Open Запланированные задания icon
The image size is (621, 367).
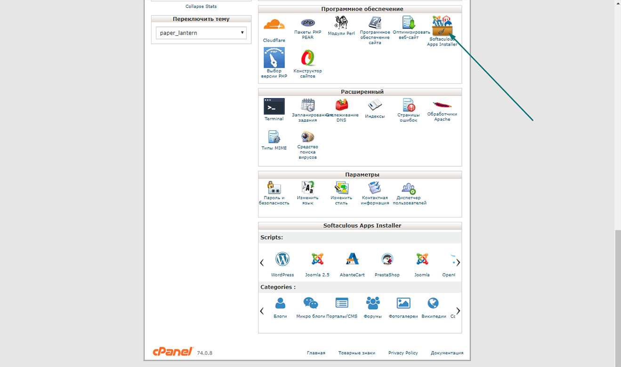coord(308,105)
